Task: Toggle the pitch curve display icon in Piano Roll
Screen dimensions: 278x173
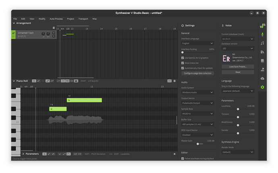Action: [63, 81]
